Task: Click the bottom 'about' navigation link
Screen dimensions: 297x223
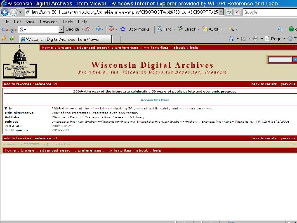Action: pyautogui.click(x=142, y=150)
